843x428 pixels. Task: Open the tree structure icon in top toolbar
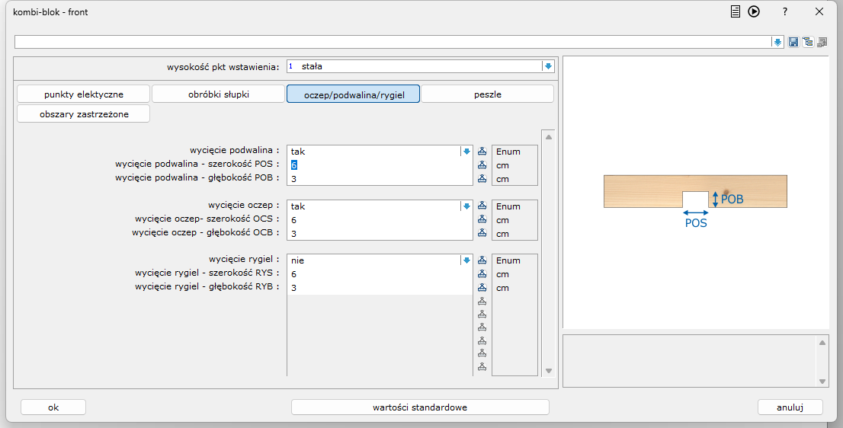pos(807,42)
